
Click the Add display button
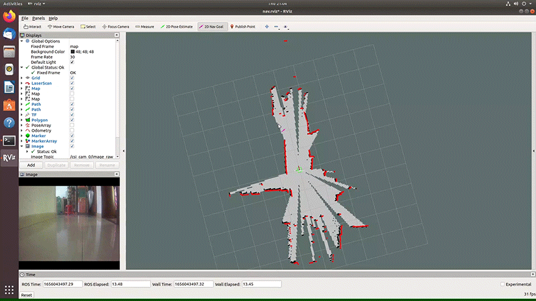point(30,165)
